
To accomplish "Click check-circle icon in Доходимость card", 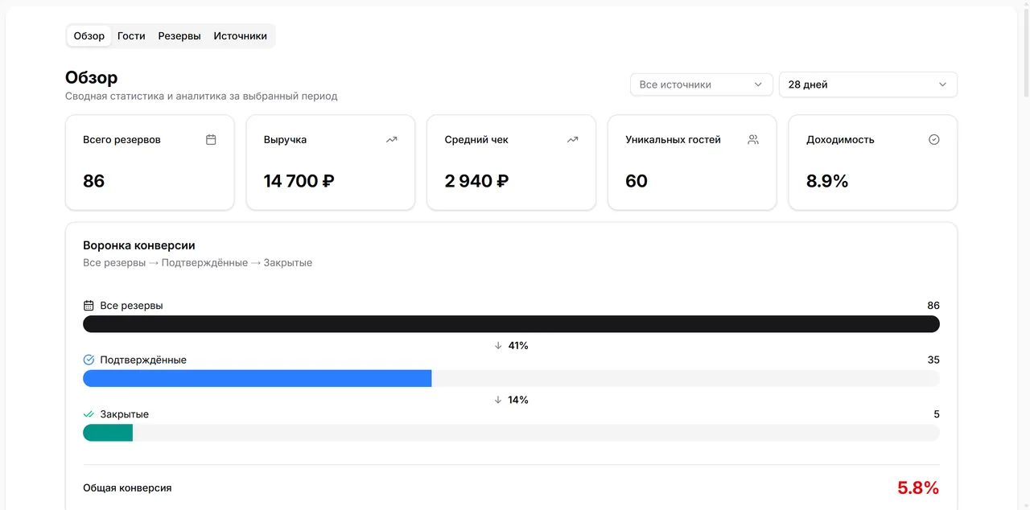I will (x=934, y=139).
